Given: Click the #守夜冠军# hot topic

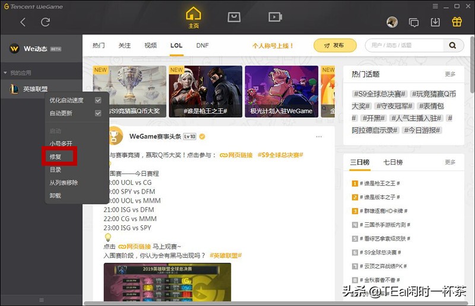Looking at the screenshot, I should [394, 106].
